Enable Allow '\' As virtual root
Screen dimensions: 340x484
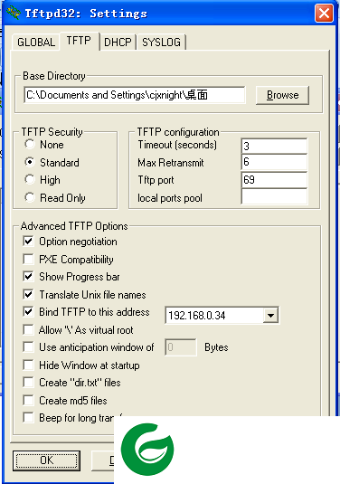tap(28, 329)
